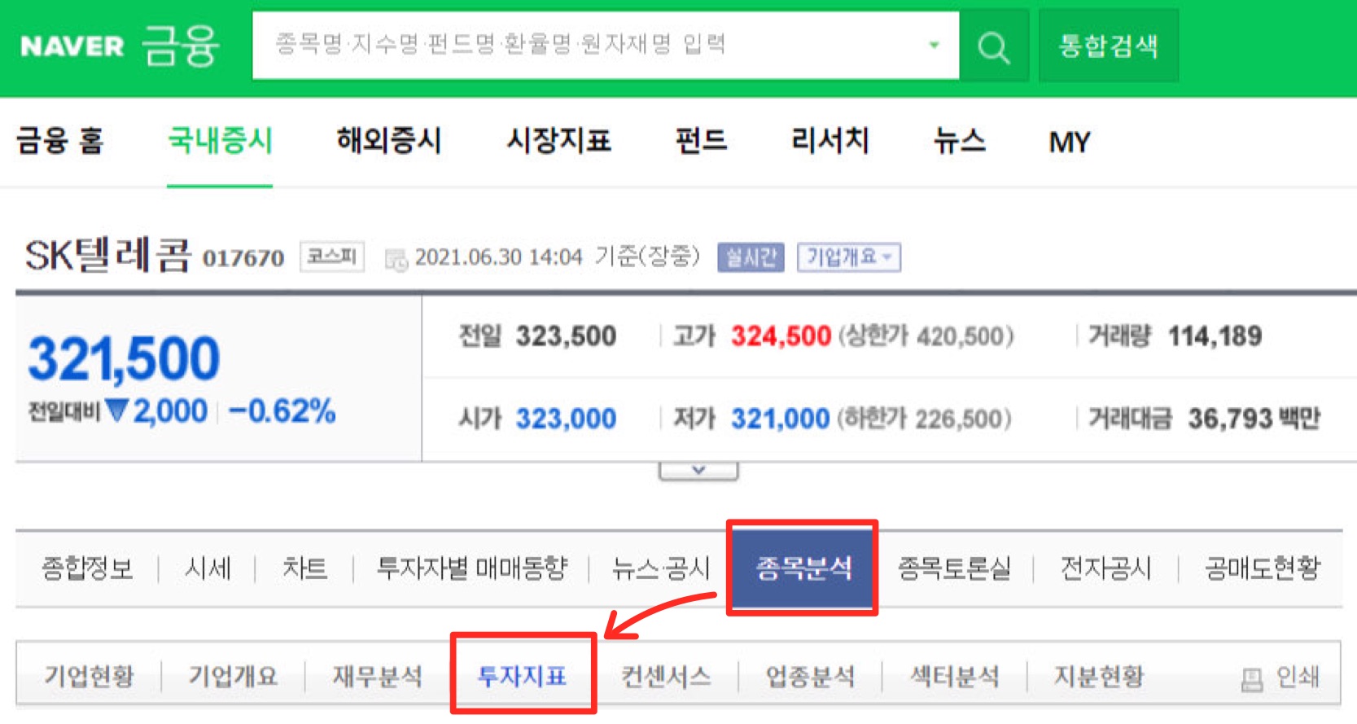
Task: Switch to the 종합정보 tab
Action: 87,568
